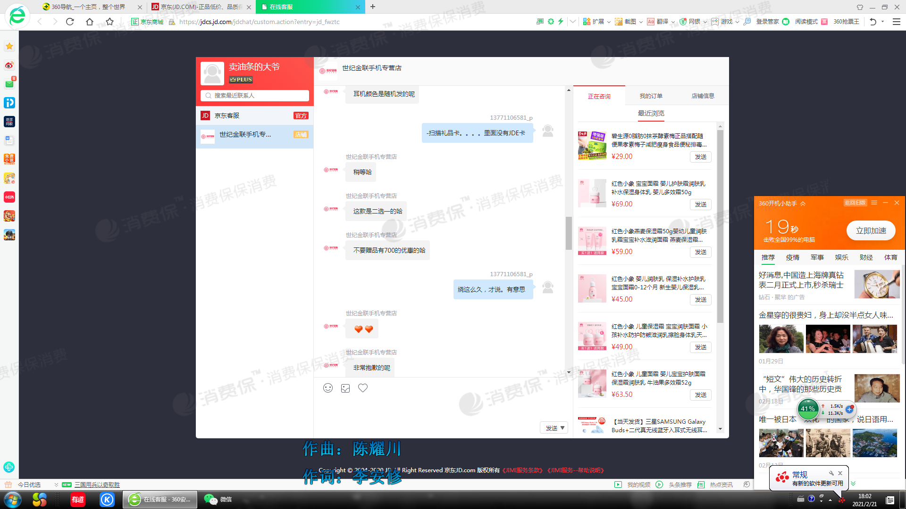Click the heart/favorite icon in chat input
Image resolution: width=906 pixels, height=509 pixels.
tap(362, 388)
